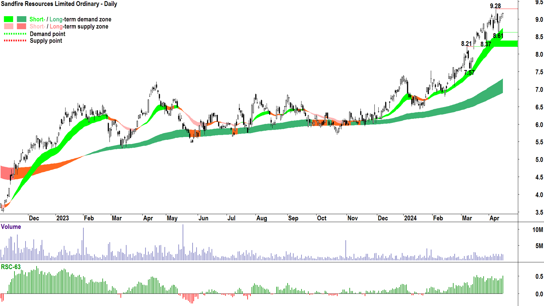This screenshot has height=306, width=544.
Task: Click the red long-term supply swatch
Action: pos(22,26)
